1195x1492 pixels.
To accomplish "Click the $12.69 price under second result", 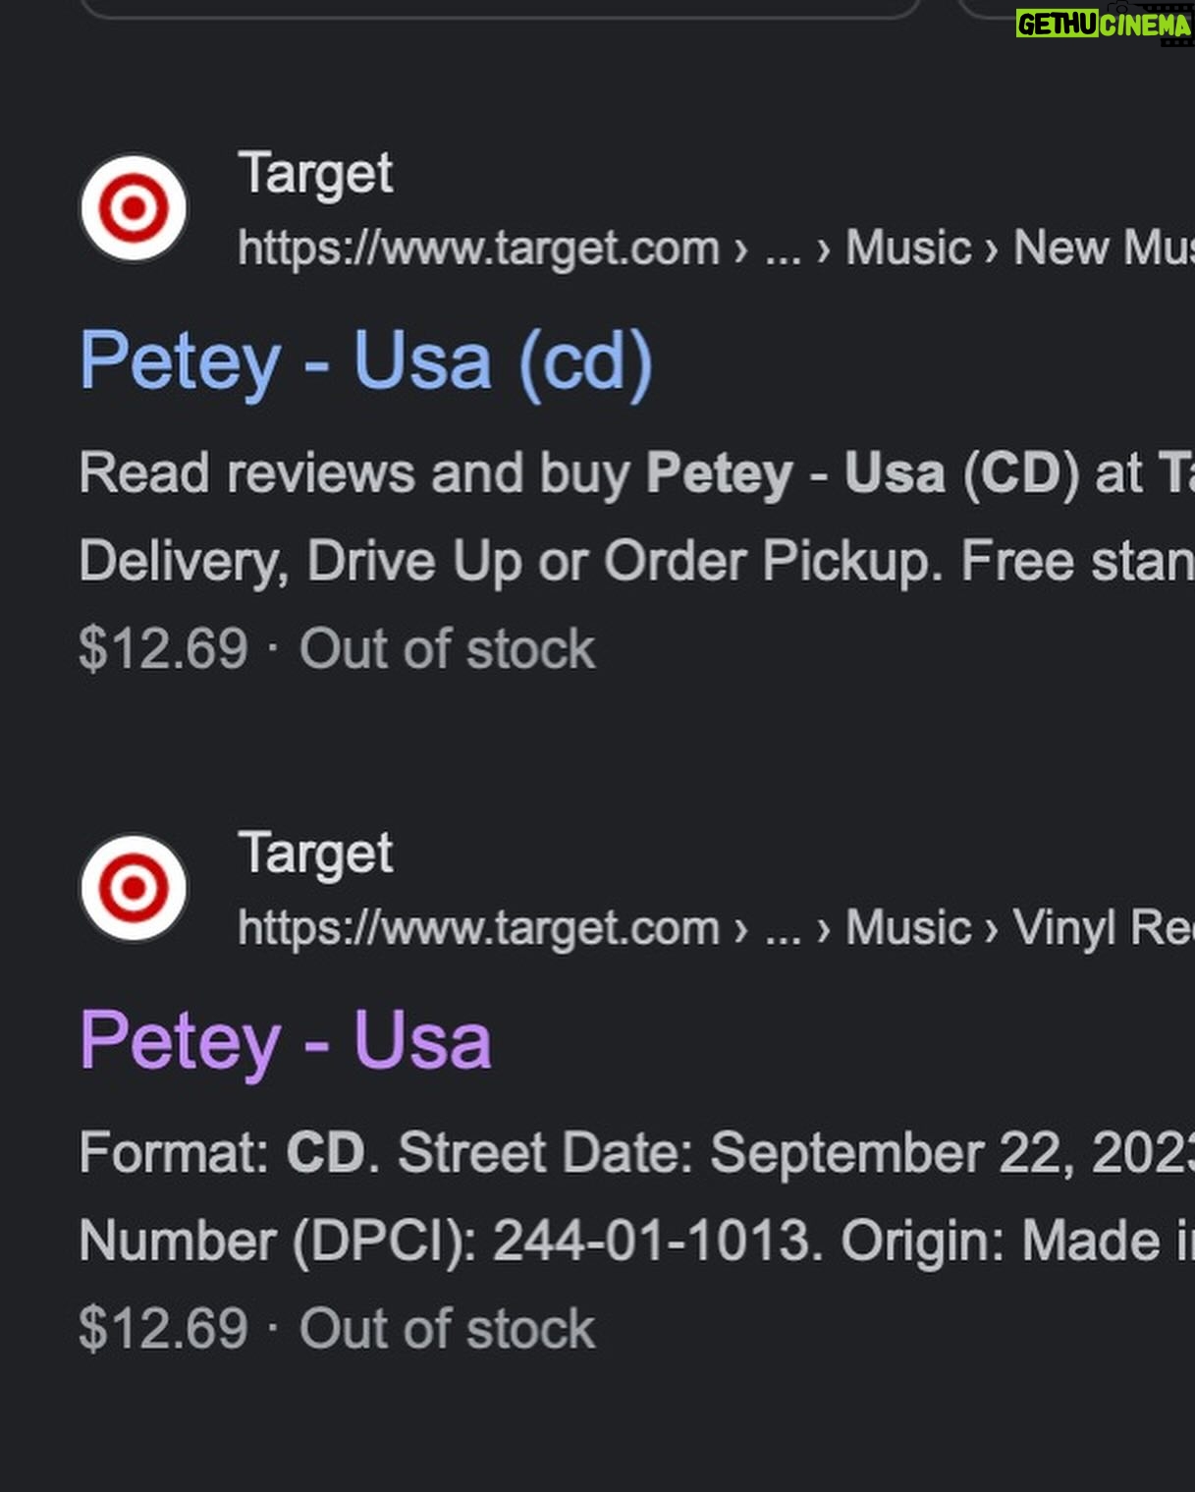I will (x=164, y=1329).
